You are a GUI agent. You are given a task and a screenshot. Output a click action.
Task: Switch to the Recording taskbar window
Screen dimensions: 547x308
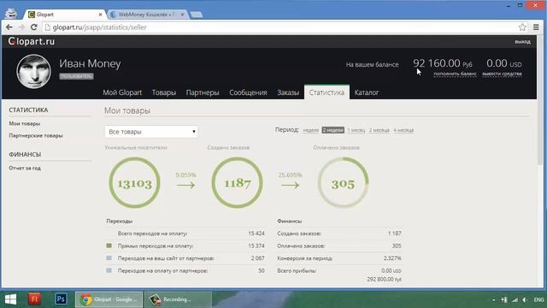tap(179, 299)
